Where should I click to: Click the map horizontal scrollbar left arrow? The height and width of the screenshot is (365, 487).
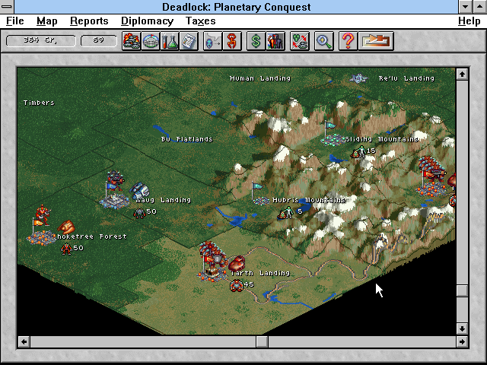24,341
